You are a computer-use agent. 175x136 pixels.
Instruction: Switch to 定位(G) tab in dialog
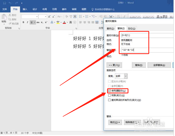coord(132,28)
